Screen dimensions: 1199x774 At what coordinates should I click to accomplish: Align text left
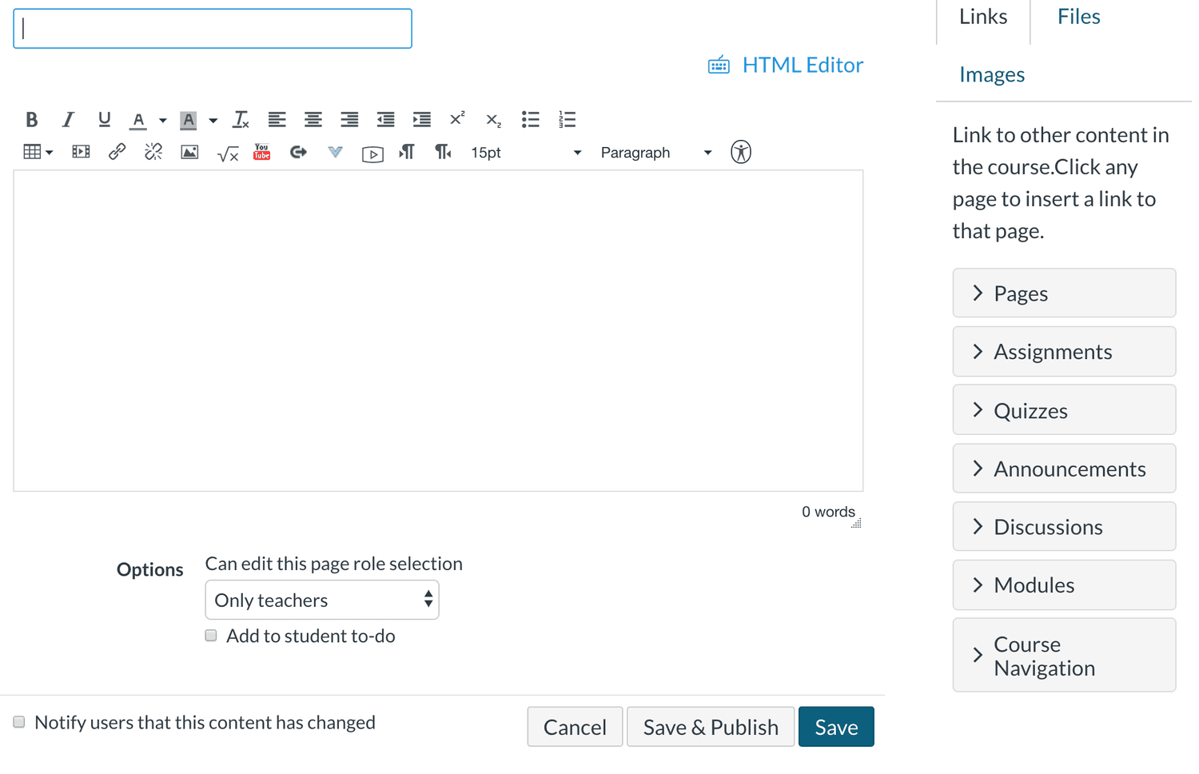click(x=277, y=120)
